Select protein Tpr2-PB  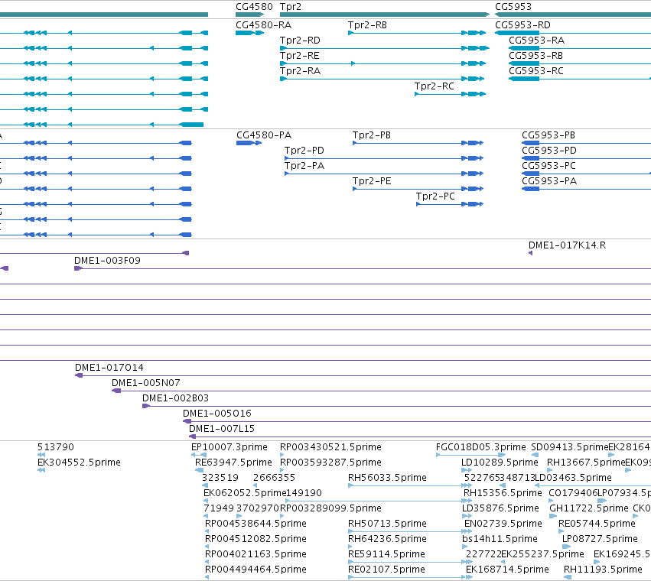click(x=372, y=135)
